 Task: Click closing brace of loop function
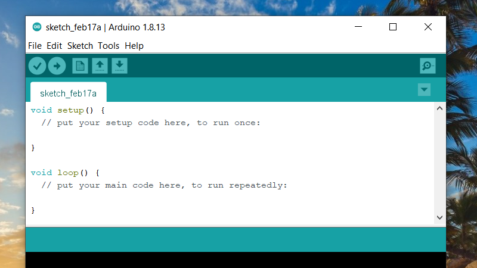pos(33,210)
